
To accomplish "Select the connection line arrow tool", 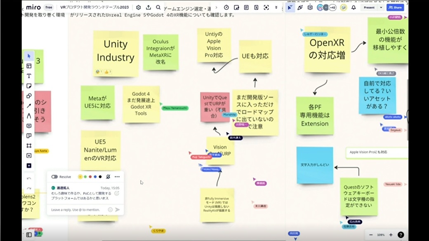I will tap(29, 106).
